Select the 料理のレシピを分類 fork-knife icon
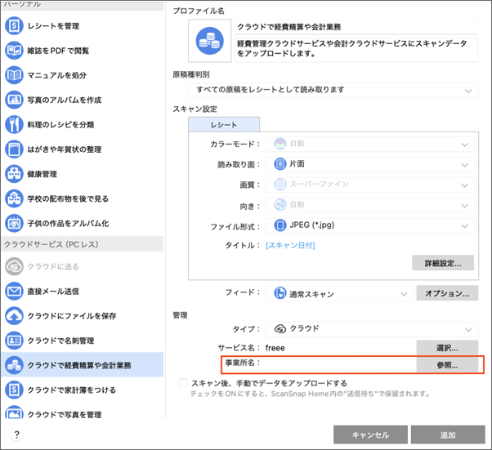 click(x=14, y=124)
